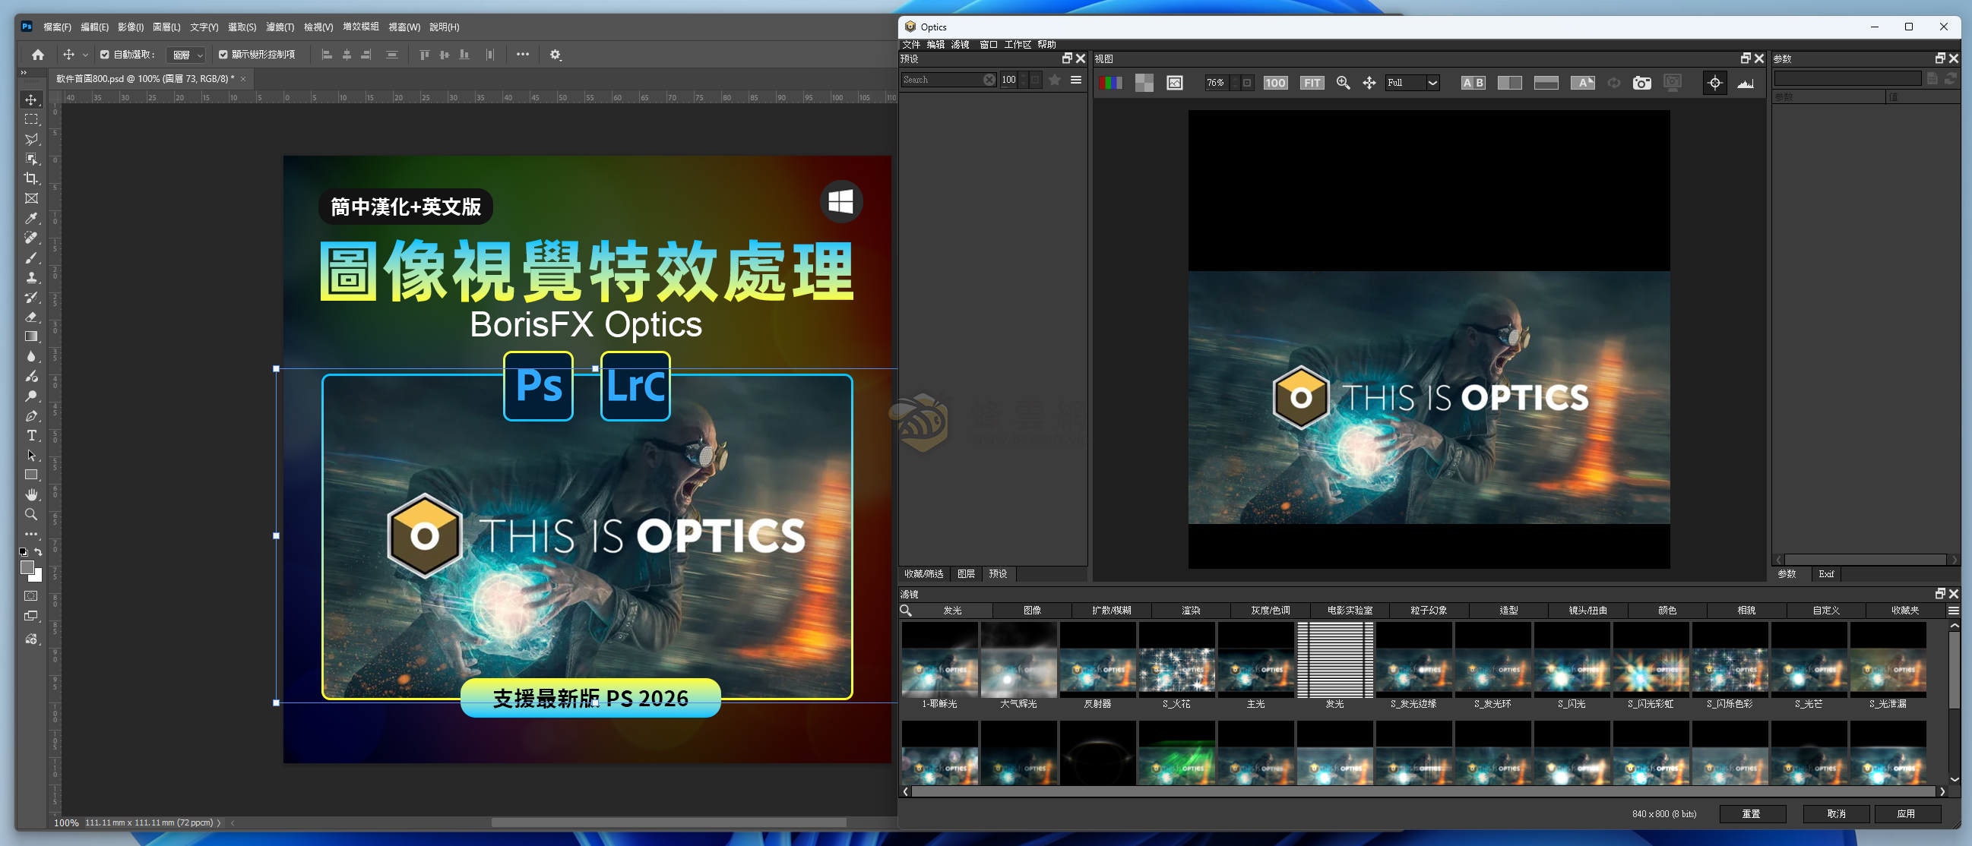Click the 重置 reset button
The image size is (1972, 846).
point(1752,814)
